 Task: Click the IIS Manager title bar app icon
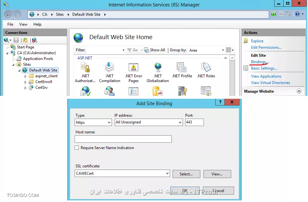click(6, 4)
